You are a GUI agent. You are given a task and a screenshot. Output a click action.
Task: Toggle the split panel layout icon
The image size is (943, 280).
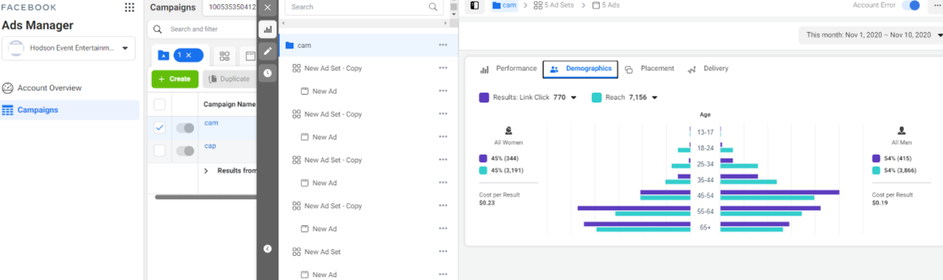pos(475,6)
